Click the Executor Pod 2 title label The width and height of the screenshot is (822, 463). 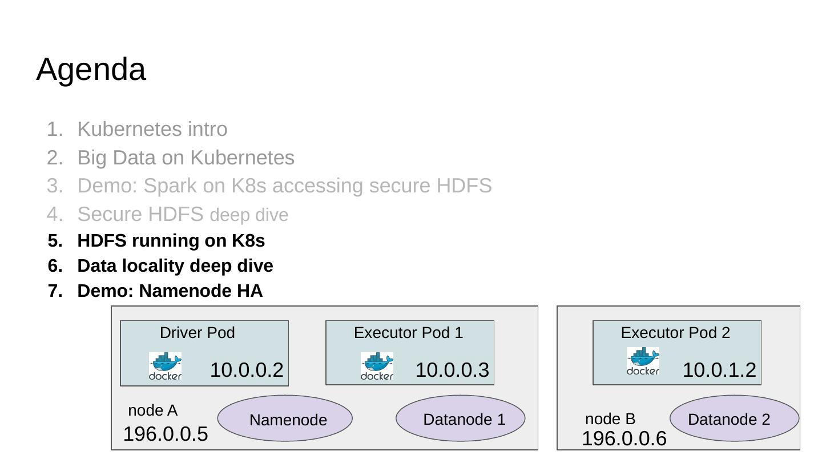675,333
